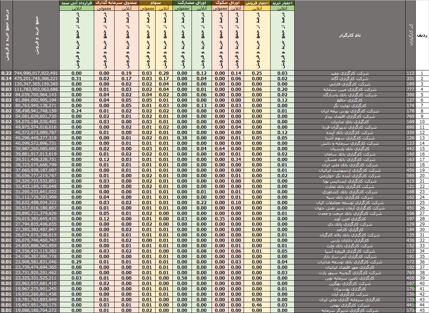429x313 pixels.
Task: Click the broker name شرکت کارگزاری بهمن
Action: click(350, 305)
